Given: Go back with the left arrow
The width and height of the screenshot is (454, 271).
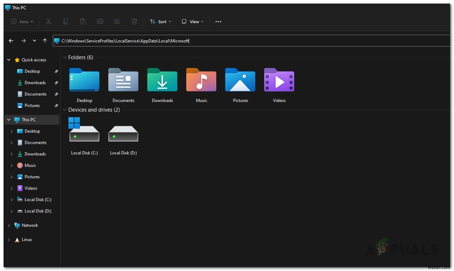Looking at the screenshot, I should [x=11, y=41].
